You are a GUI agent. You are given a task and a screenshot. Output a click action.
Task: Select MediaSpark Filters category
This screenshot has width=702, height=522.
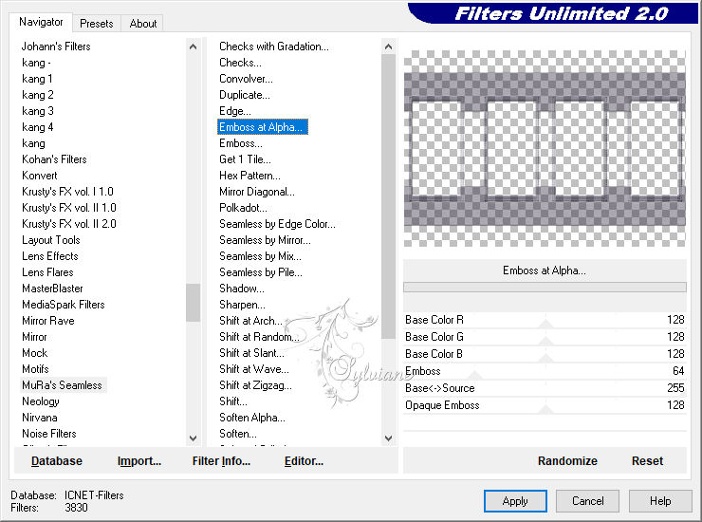pyautogui.click(x=64, y=305)
